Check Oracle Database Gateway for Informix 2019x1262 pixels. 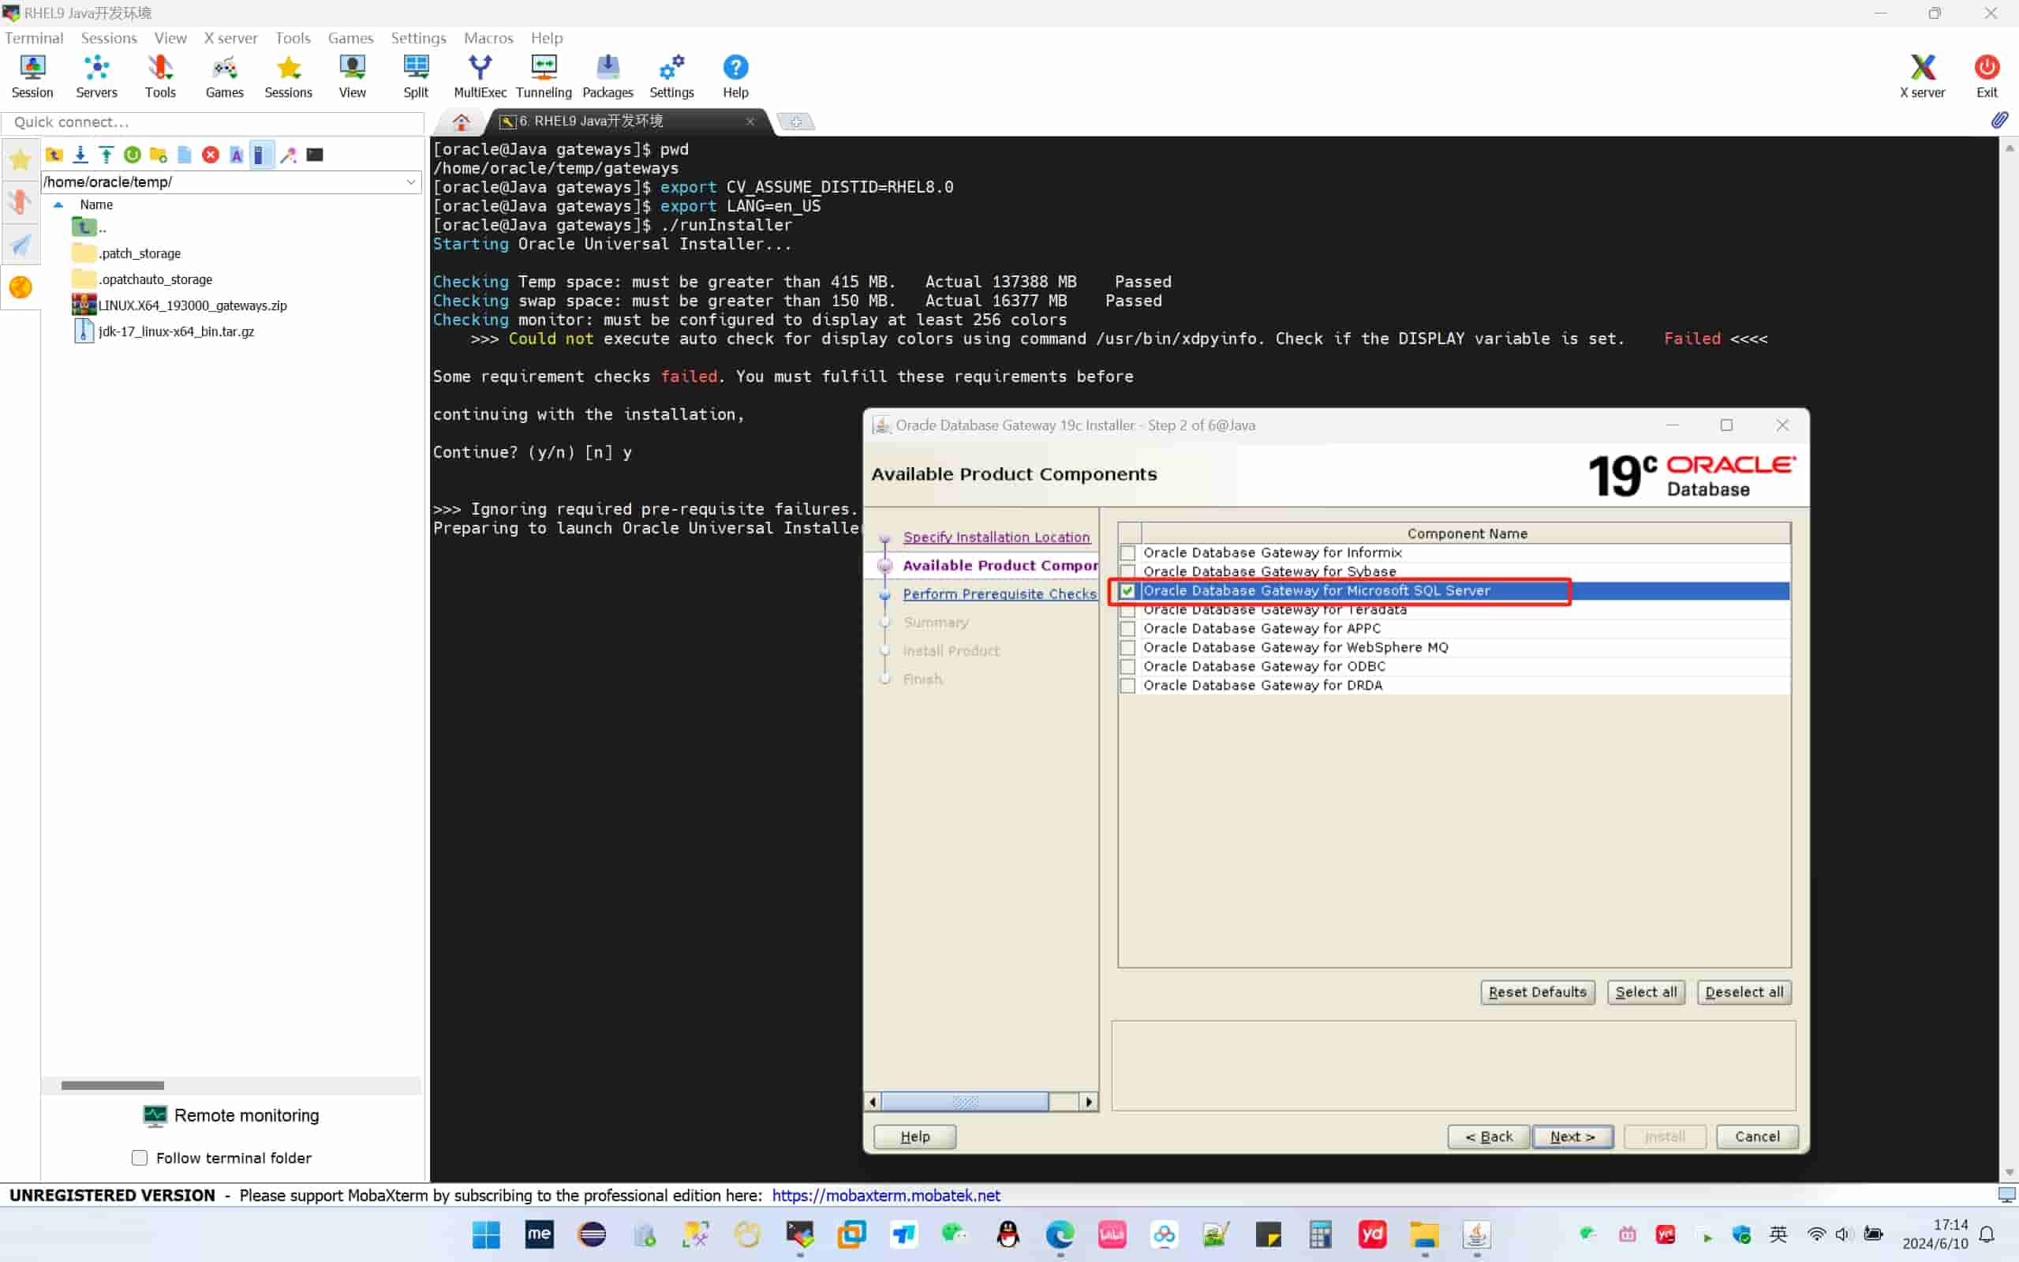coord(1128,552)
